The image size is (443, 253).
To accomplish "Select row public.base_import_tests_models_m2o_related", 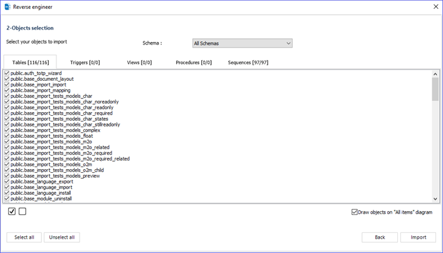I will [60, 147].
